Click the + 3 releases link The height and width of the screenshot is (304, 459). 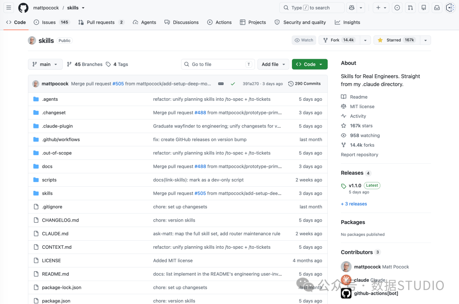[354, 204]
